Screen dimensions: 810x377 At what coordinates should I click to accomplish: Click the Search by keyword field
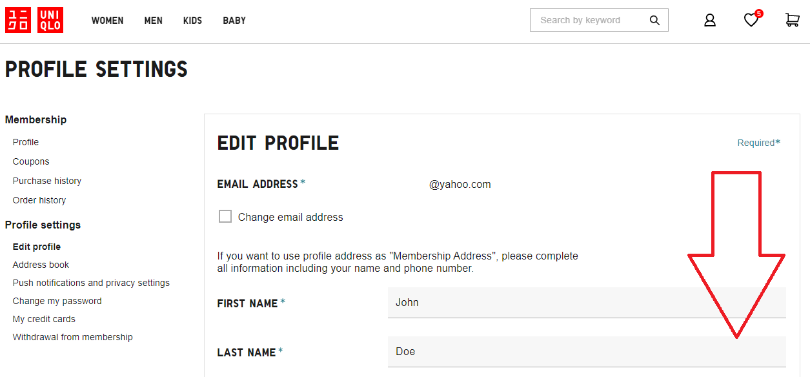coord(587,20)
